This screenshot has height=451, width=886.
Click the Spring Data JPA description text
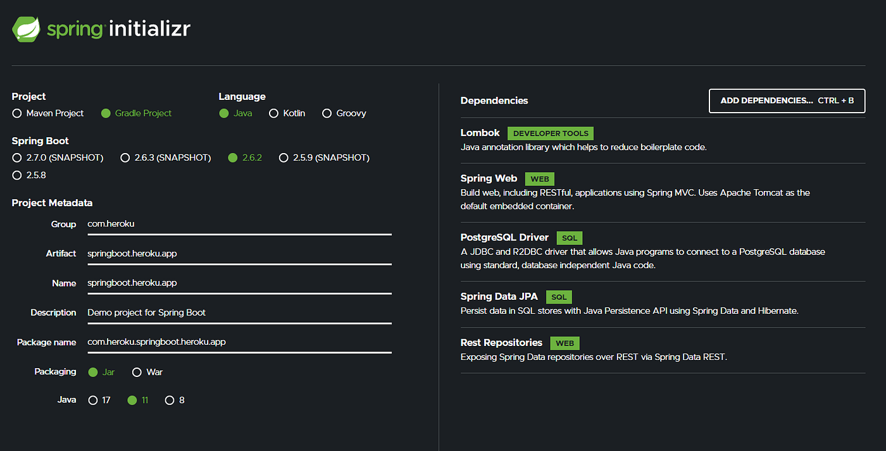tap(630, 311)
